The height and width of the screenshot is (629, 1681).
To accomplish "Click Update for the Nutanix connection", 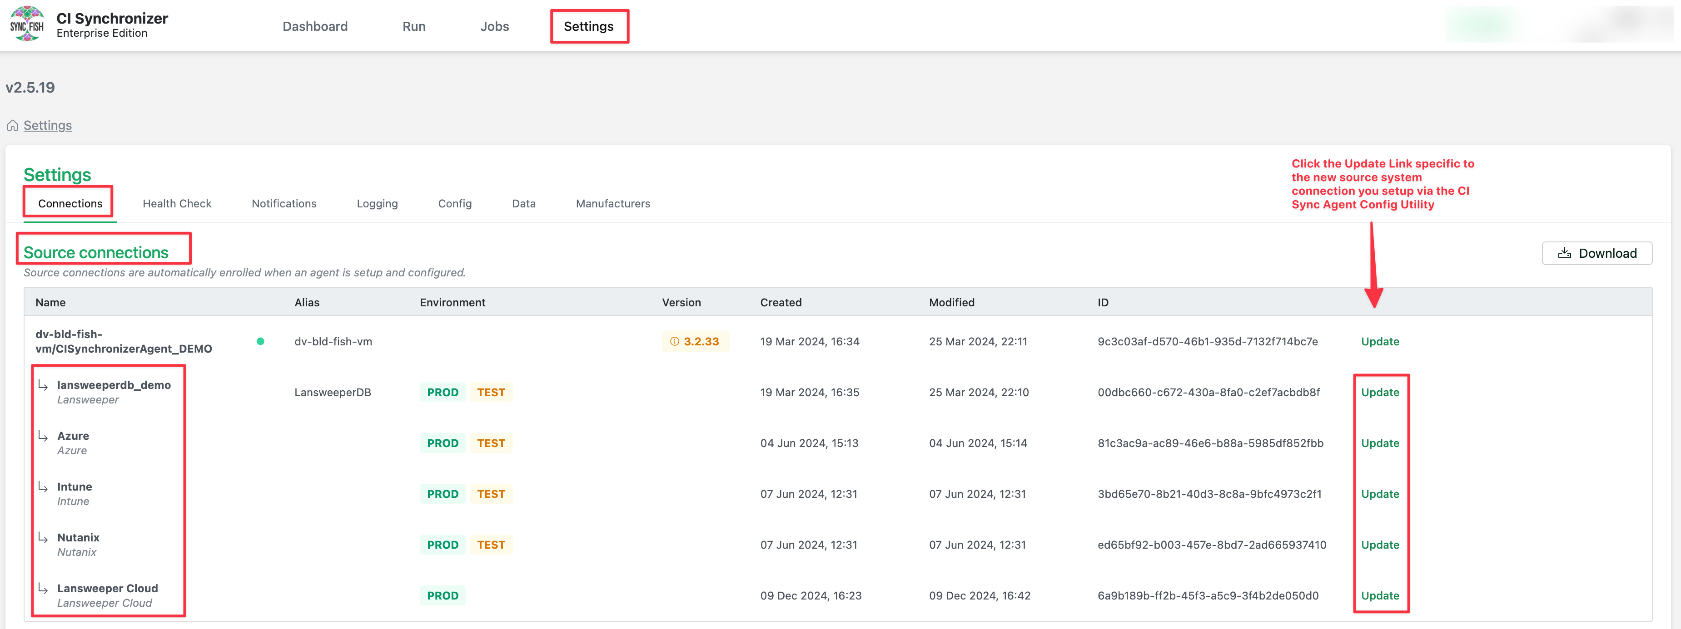I will [1380, 544].
